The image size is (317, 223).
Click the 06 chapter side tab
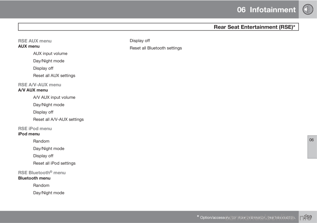(x=312, y=147)
